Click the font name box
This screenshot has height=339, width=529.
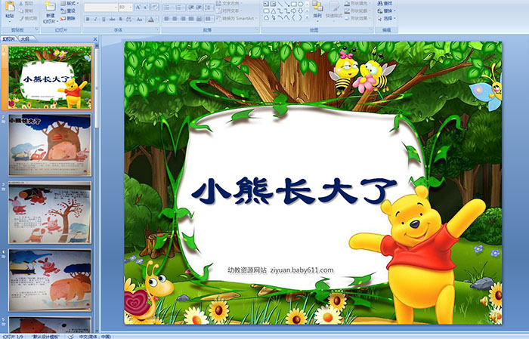(x=101, y=7)
